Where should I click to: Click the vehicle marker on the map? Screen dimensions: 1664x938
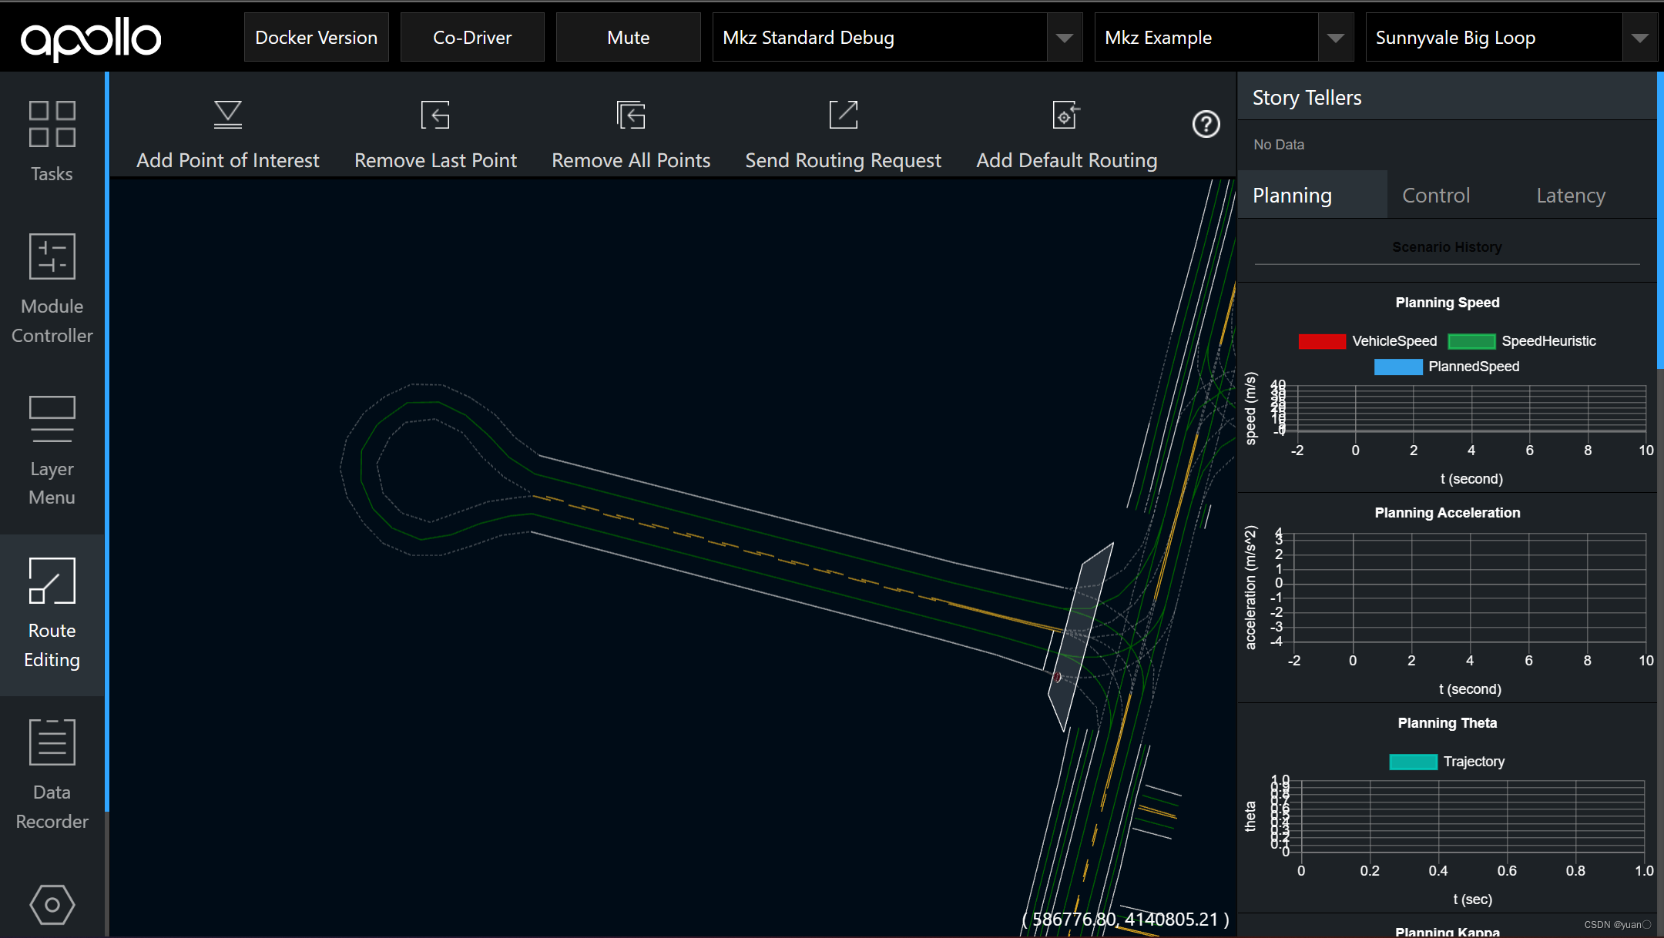[1058, 678]
